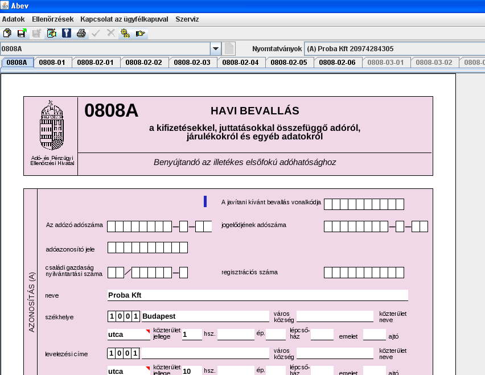Switch to the 0808-01 tab
The width and height of the screenshot is (485, 375).
pyautogui.click(x=52, y=63)
